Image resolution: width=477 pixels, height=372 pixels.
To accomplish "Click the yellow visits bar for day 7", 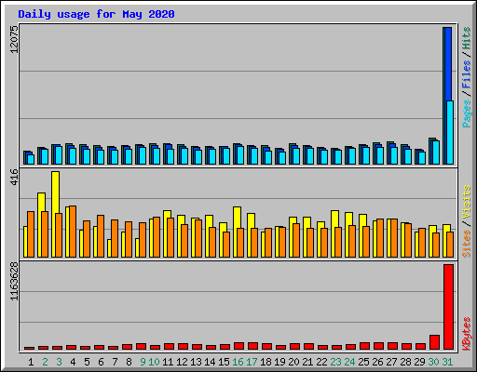I will pos(109,248).
